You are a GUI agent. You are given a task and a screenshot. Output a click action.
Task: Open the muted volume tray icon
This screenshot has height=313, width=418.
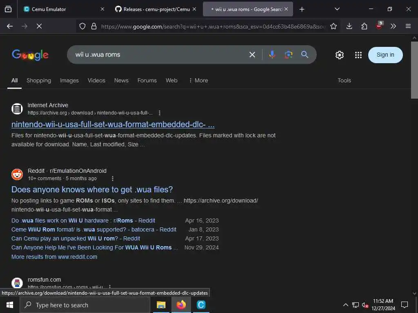[x=365, y=305]
